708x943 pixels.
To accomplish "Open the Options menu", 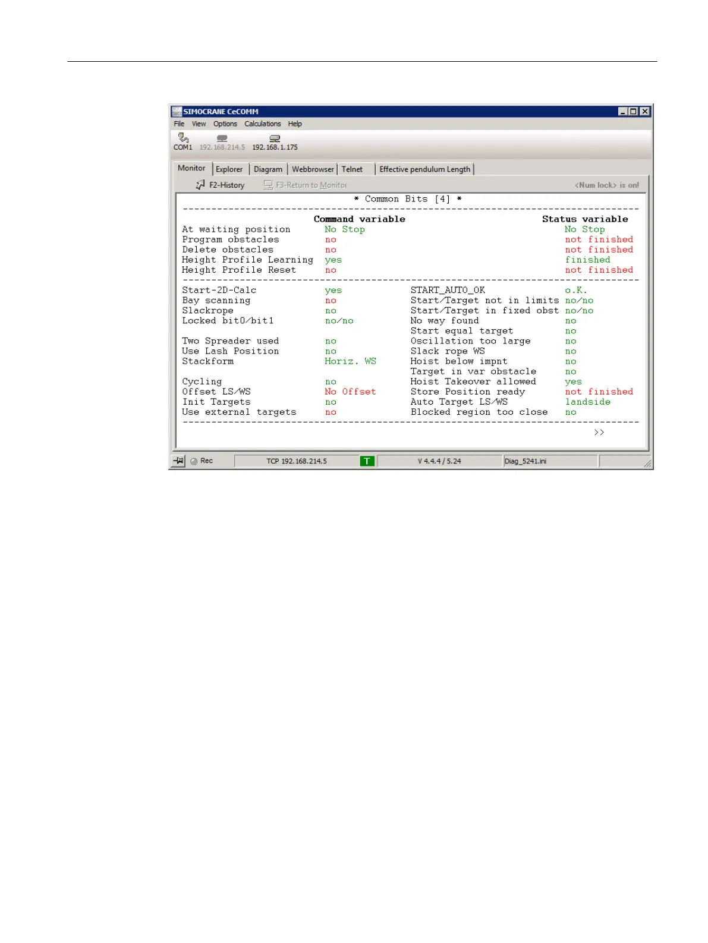I will (225, 124).
